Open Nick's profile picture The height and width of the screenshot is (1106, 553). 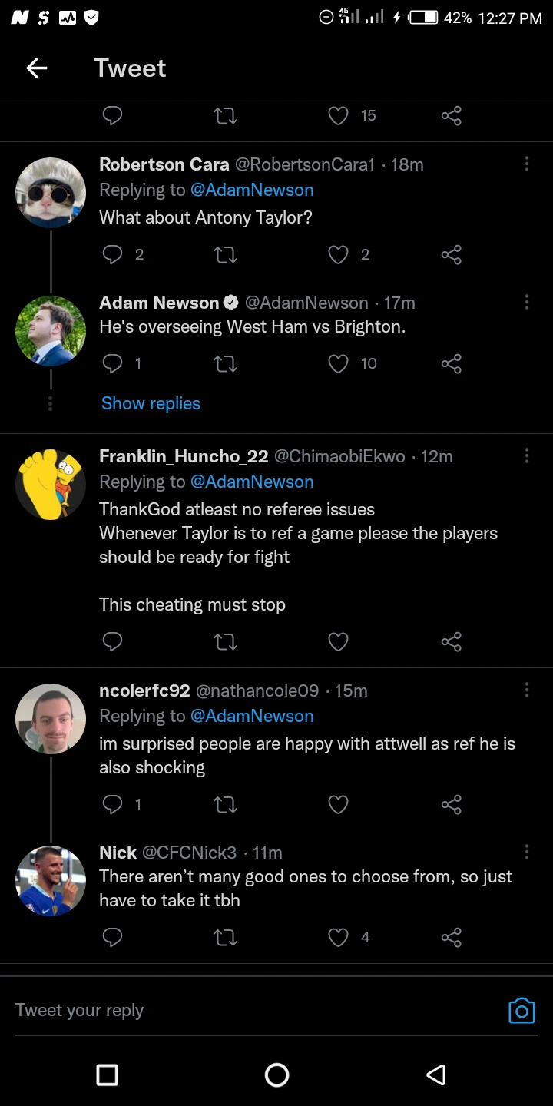pos(51,881)
